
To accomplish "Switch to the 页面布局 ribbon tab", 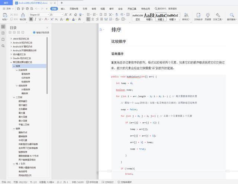I will [74, 9].
